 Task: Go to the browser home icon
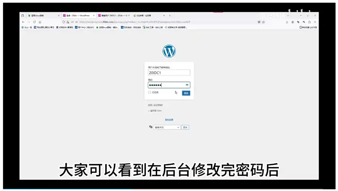click(x=40, y=22)
